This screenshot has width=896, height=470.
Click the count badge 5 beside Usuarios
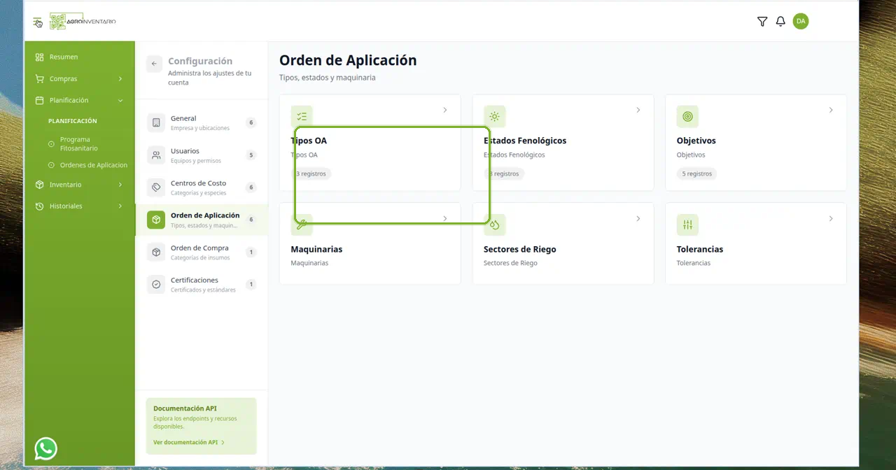(251, 155)
